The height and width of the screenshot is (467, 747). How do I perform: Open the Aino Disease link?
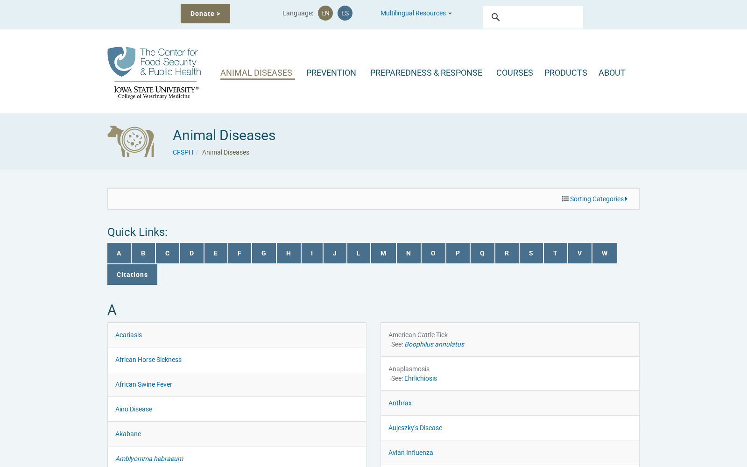[134, 409]
